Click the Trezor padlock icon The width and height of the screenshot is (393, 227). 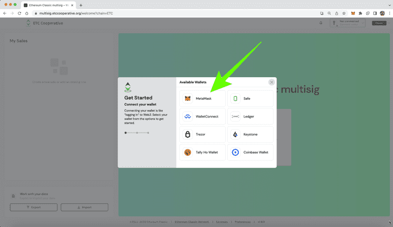pyautogui.click(x=187, y=135)
